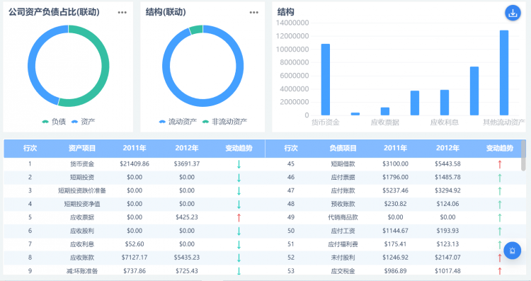The width and height of the screenshot is (531, 281).
Task: Click the 资产项目 column header
Action: point(82,149)
